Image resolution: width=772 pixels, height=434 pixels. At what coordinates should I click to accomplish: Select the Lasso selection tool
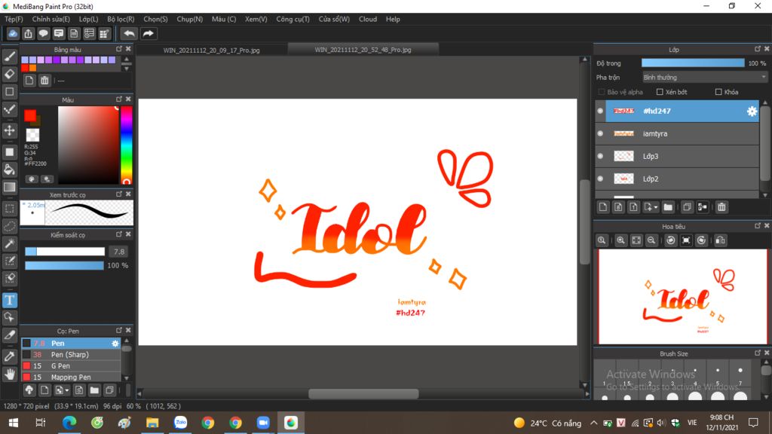click(x=9, y=226)
